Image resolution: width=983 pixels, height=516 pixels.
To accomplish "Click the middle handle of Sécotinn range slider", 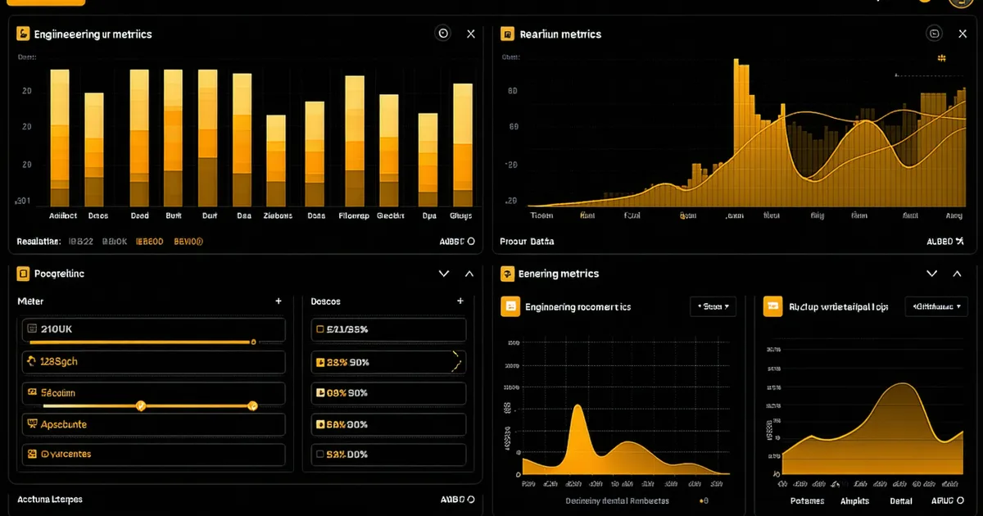I will coord(141,405).
